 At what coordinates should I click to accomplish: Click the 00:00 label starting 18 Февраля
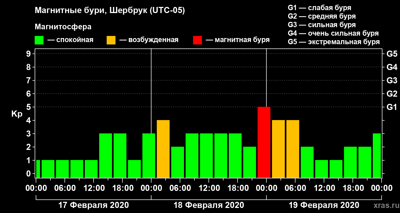(151, 188)
